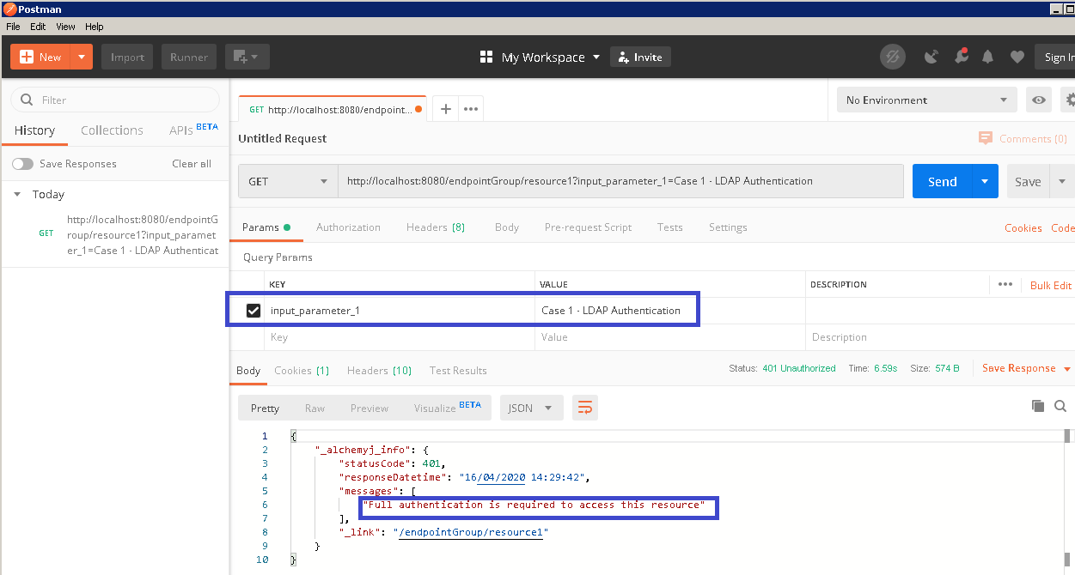The image size is (1075, 575).
Task: Switch response view to Raw
Action: coord(315,409)
